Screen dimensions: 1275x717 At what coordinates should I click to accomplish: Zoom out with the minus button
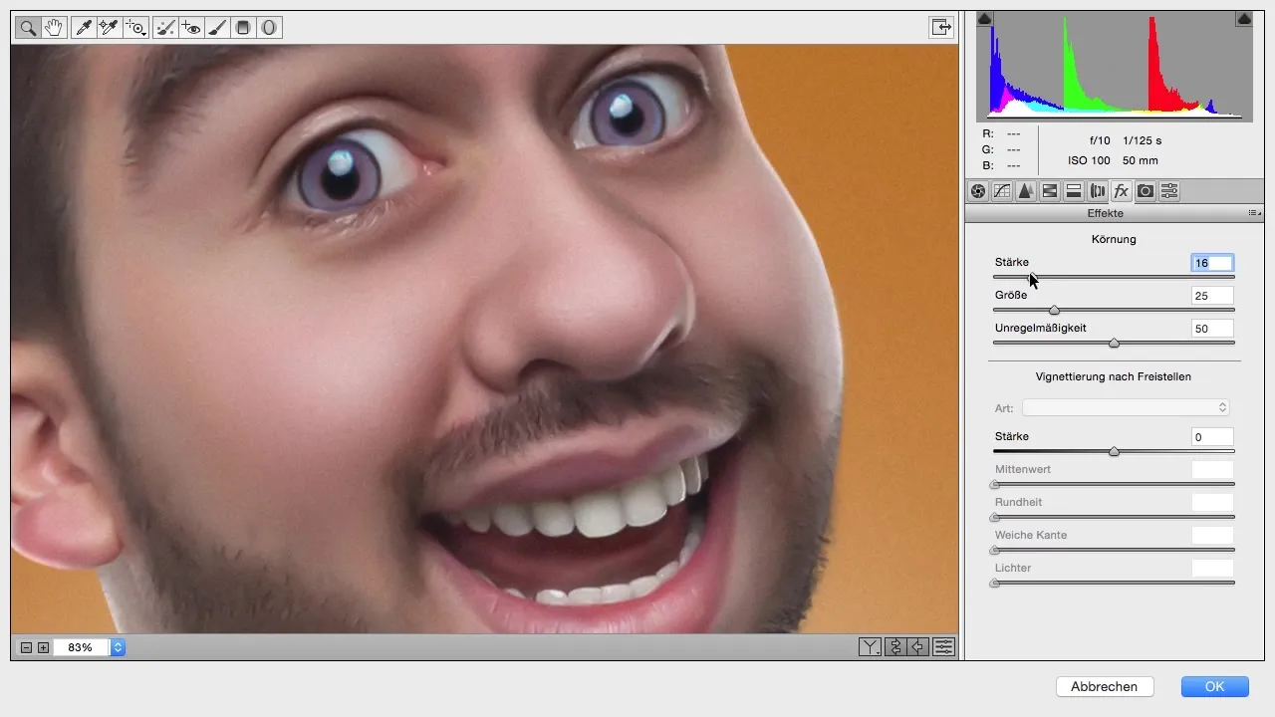tap(28, 647)
